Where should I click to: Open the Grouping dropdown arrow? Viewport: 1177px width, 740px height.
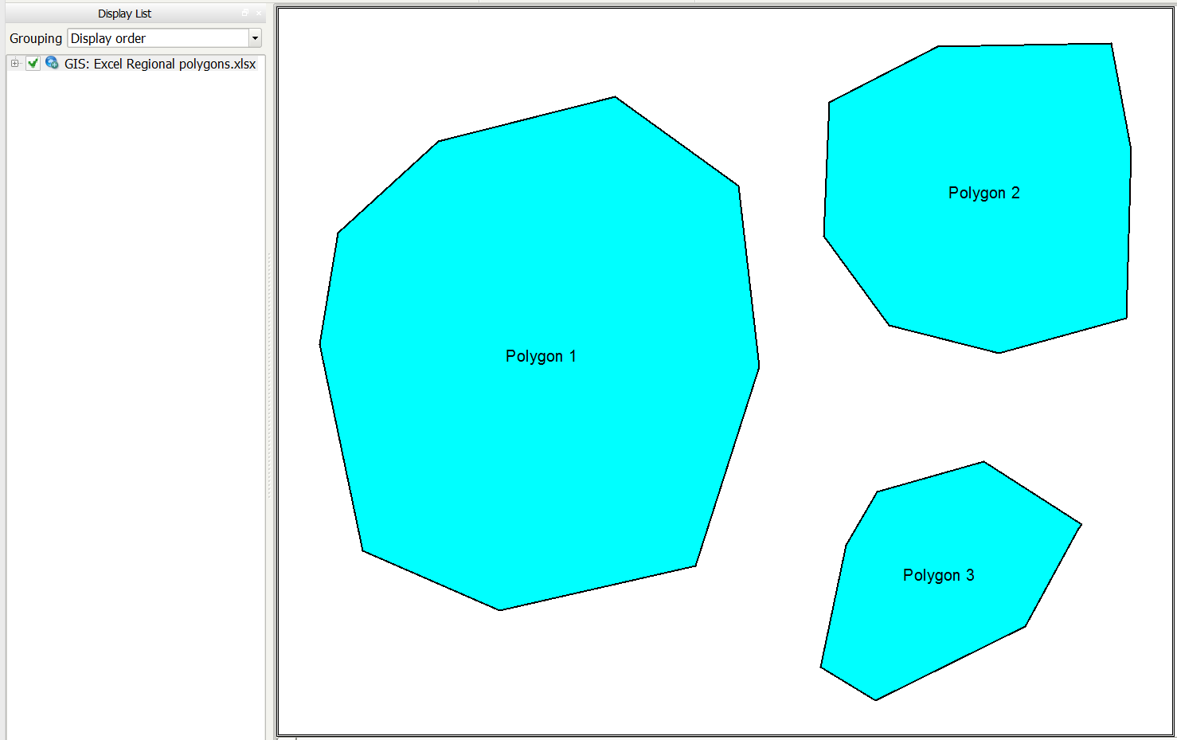click(x=255, y=38)
